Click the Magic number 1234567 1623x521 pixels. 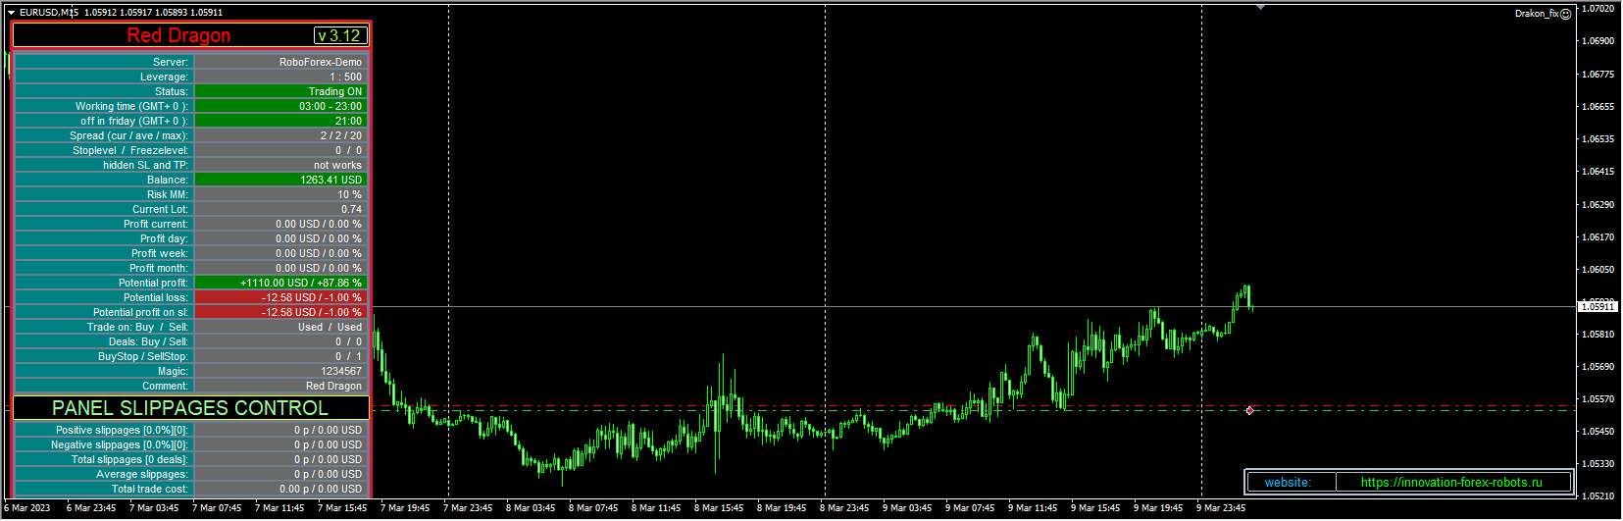tap(279, 371)
